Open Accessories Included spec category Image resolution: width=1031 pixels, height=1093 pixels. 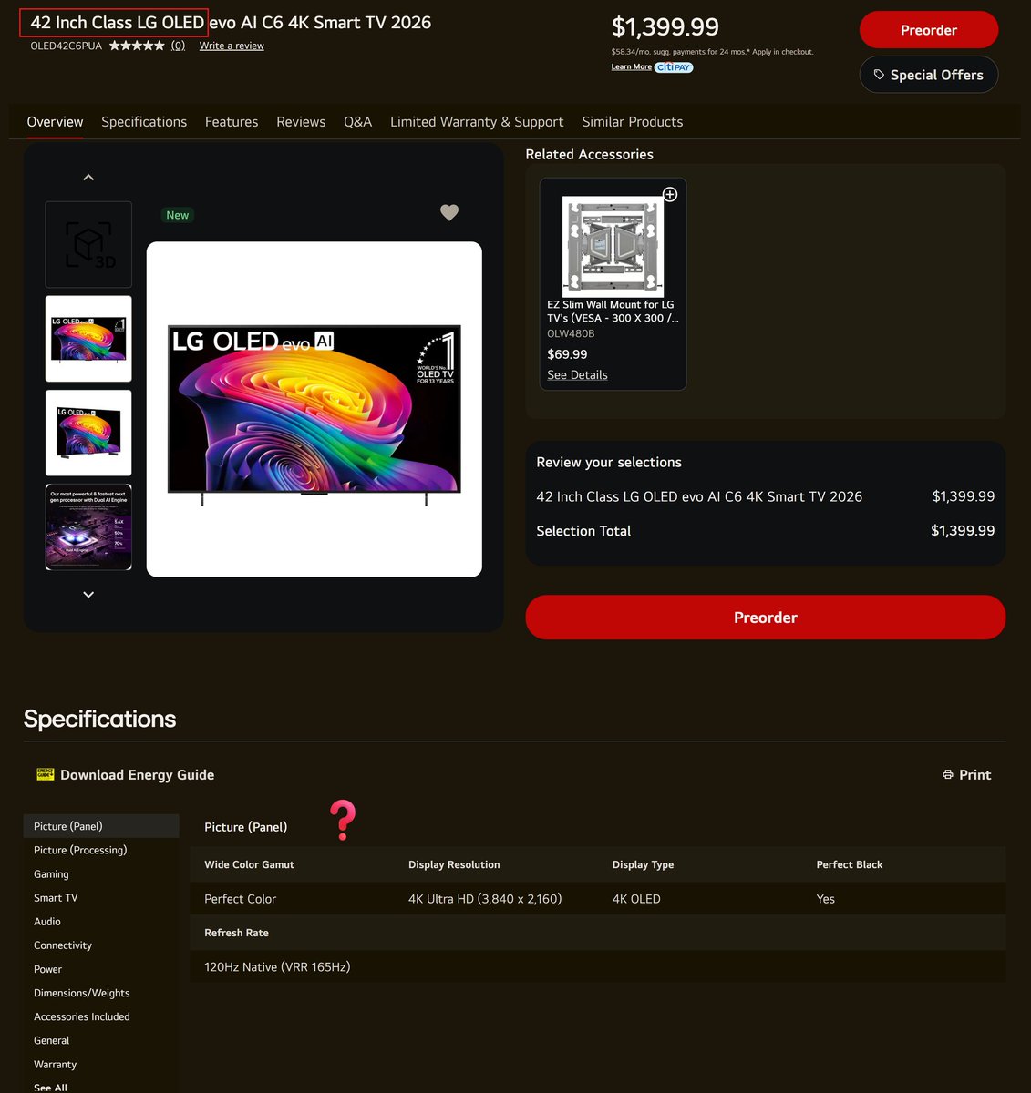[82, 1016]
